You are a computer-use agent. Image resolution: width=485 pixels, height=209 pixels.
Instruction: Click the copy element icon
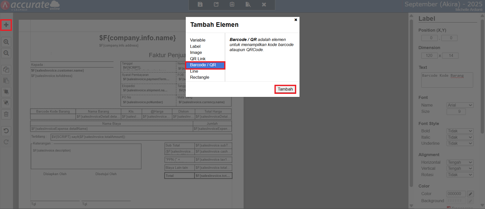click(x=6, y=70)
